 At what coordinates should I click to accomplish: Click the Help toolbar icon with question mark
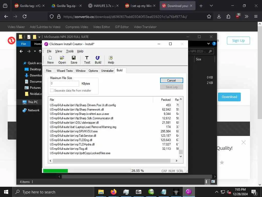[x=111, y=60]
